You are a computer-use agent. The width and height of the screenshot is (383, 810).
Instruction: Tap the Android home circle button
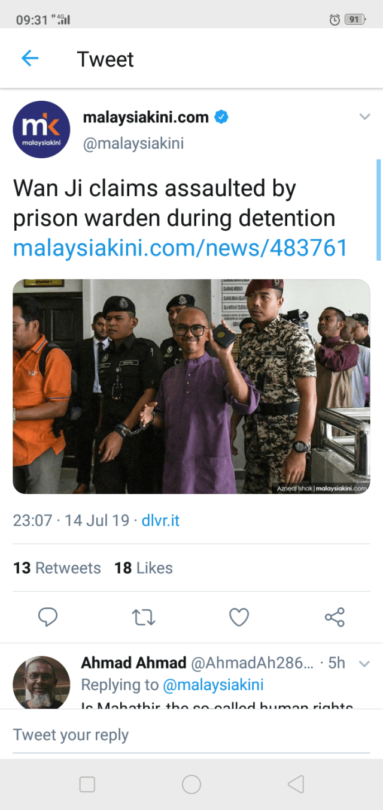[191, 784]
